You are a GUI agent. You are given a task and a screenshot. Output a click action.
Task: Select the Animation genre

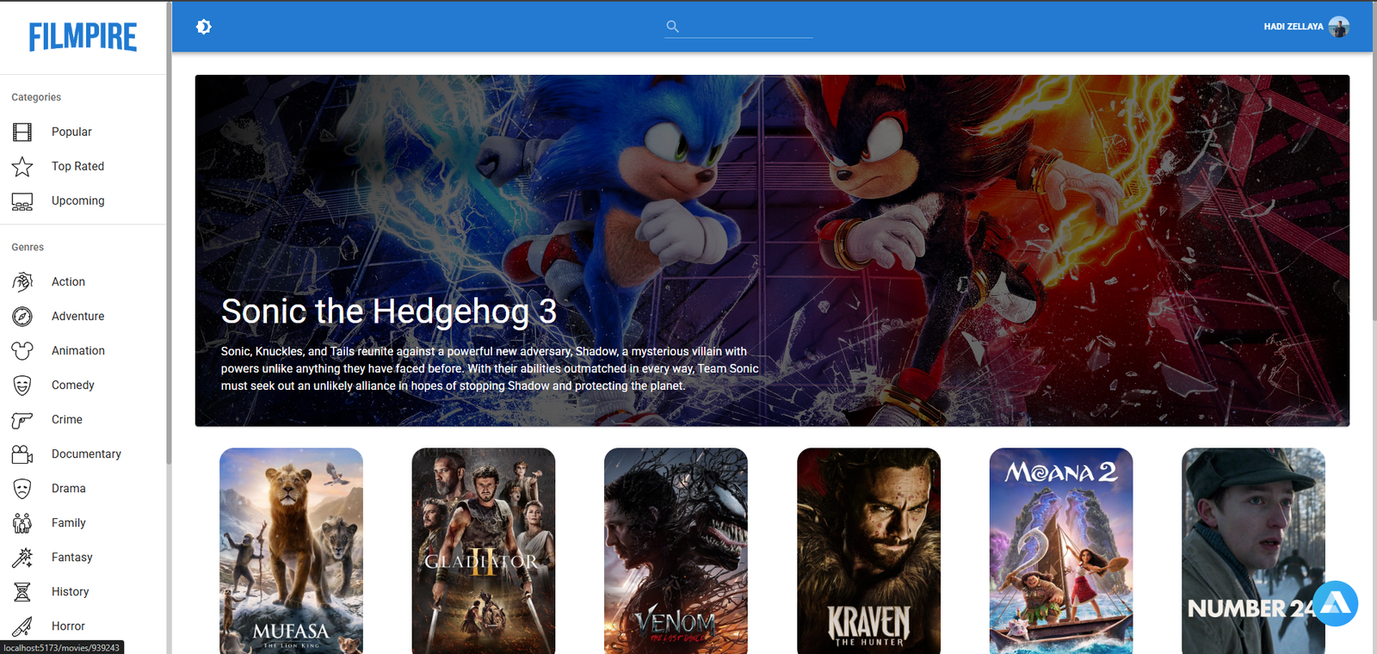(77, 350)
